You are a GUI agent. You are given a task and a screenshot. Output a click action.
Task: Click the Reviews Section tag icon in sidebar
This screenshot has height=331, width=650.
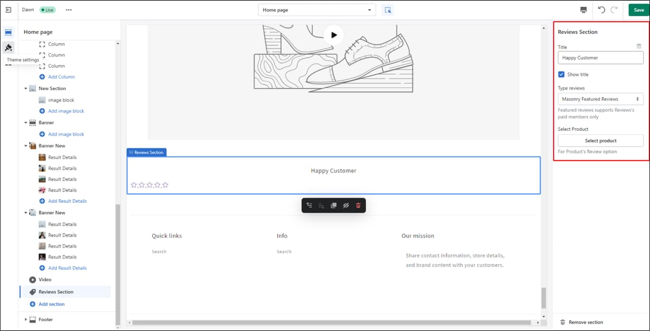point(32,292)
